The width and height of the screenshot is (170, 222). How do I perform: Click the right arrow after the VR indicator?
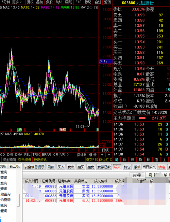pos(68,155)
